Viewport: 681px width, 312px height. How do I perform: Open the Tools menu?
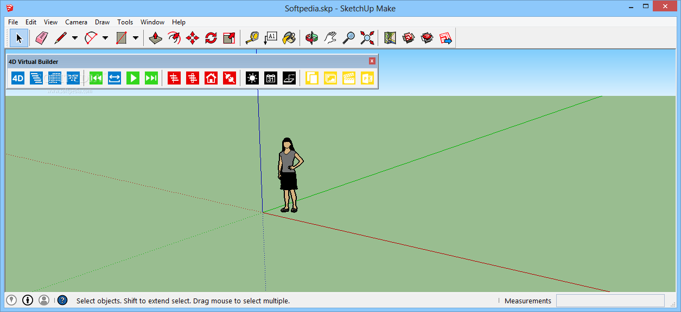pos(125,22)
